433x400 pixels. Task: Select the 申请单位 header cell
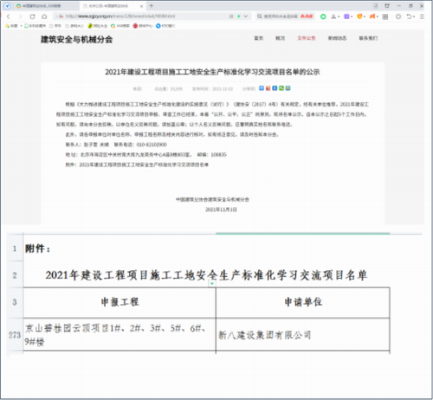coord(303,302)
